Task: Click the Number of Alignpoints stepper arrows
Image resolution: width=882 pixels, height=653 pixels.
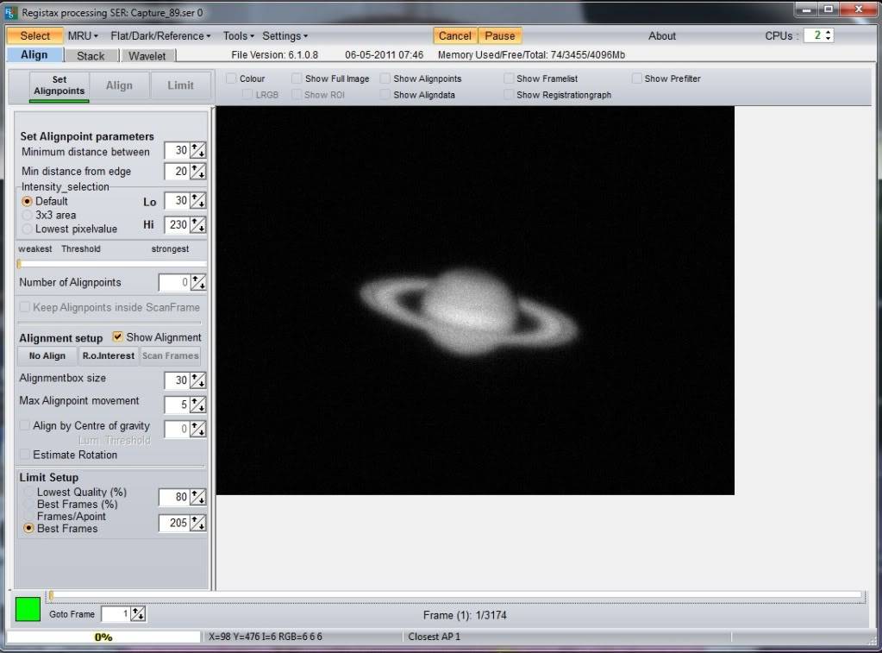Action: (x=198, y=282)
